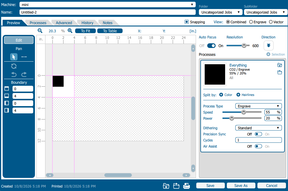Toggle the Auto Focus switch

click(x=211, y=46)
